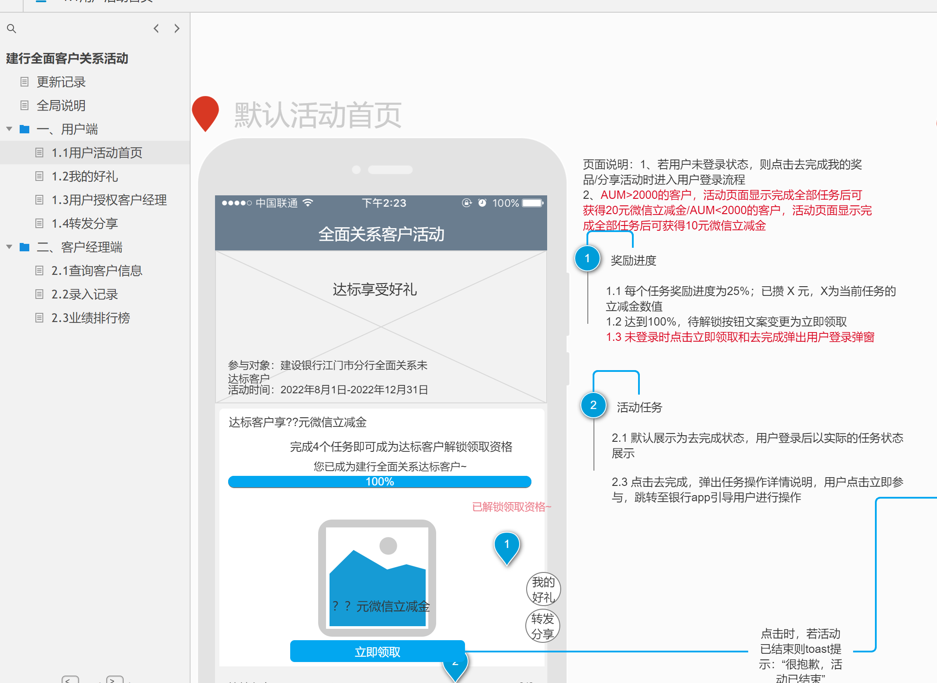
Task: Click the page icon beside 2.3业绩排行榜
Action: pyautogui.click(x=39, y=318)
